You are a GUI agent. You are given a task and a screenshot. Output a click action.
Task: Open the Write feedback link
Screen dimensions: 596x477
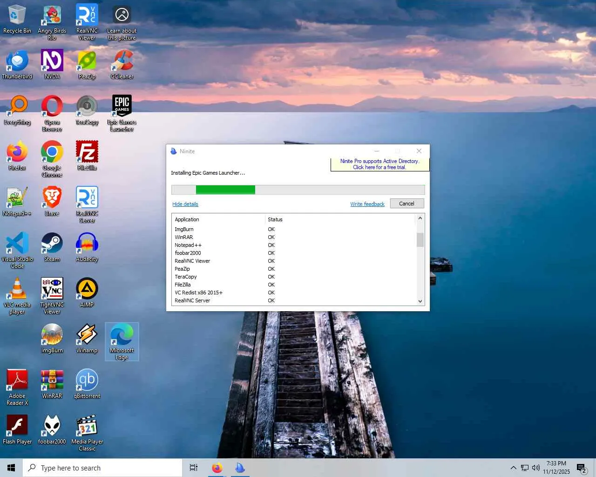click(367, 204)
